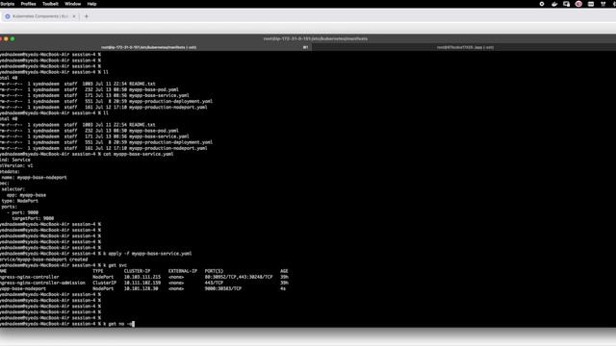Click the Docker whale menu bar icon
616x346 pixels.
click(554, 4)
